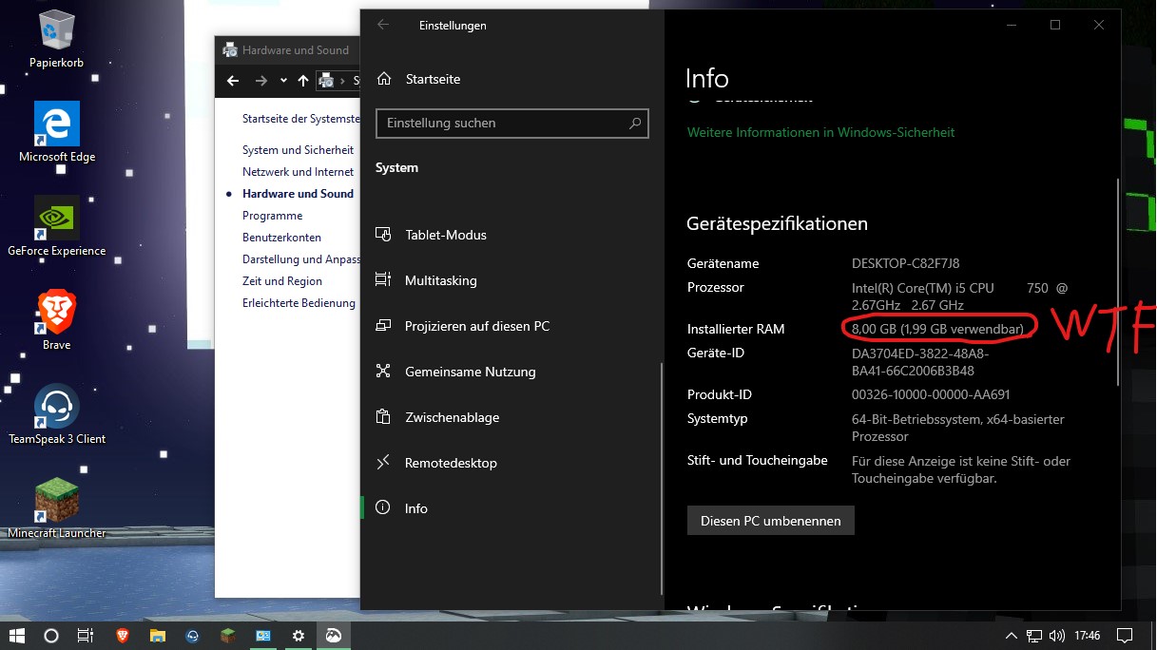Click the search magnifier in Einstellung suchen
This screenshot has height=650, width=1157.
635,124
